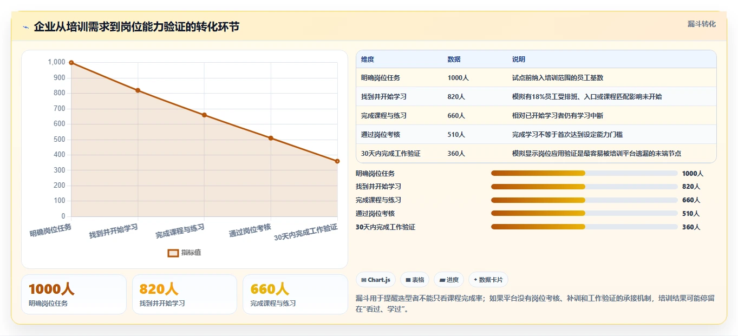The width and height of the screenshot is (738, 336).
Task: Click the y-axis value 500
Action: tap(59, 140)
